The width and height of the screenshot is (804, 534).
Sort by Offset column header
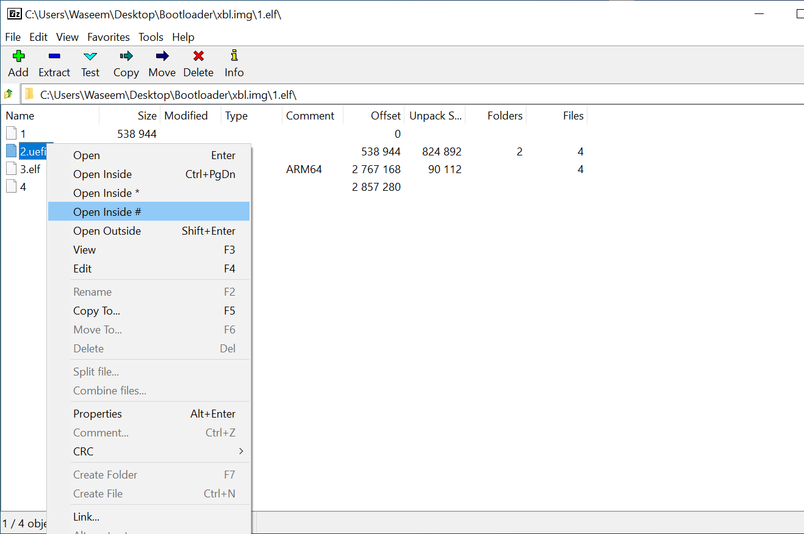coord(373,116)
